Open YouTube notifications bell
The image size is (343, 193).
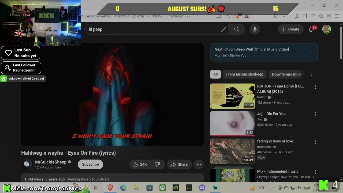pos(311,29)
